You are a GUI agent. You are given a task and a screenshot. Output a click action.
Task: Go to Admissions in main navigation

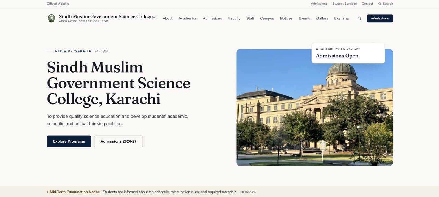pos(212,18)
